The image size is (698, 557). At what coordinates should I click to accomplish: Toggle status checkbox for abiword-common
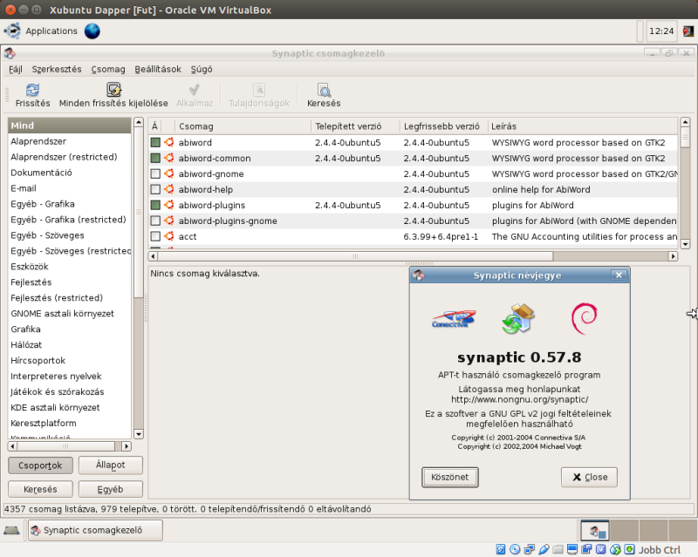(155, 158)
